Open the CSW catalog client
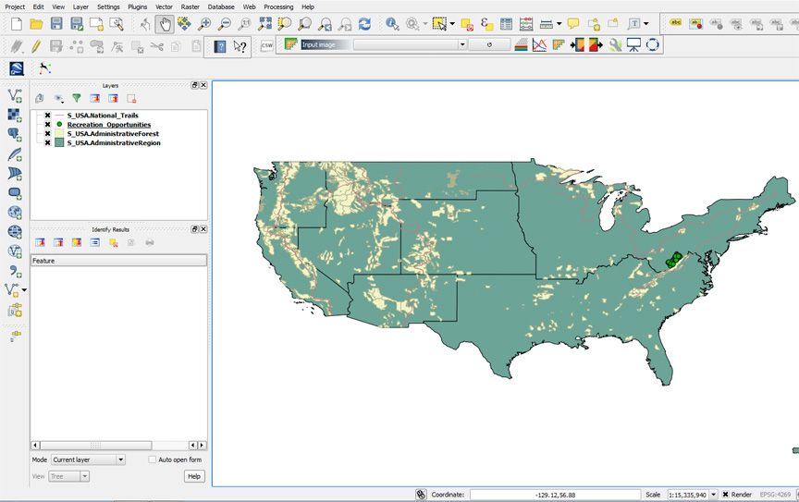The image size is (799, 502). pyautogui.click(x=266, y=45)
